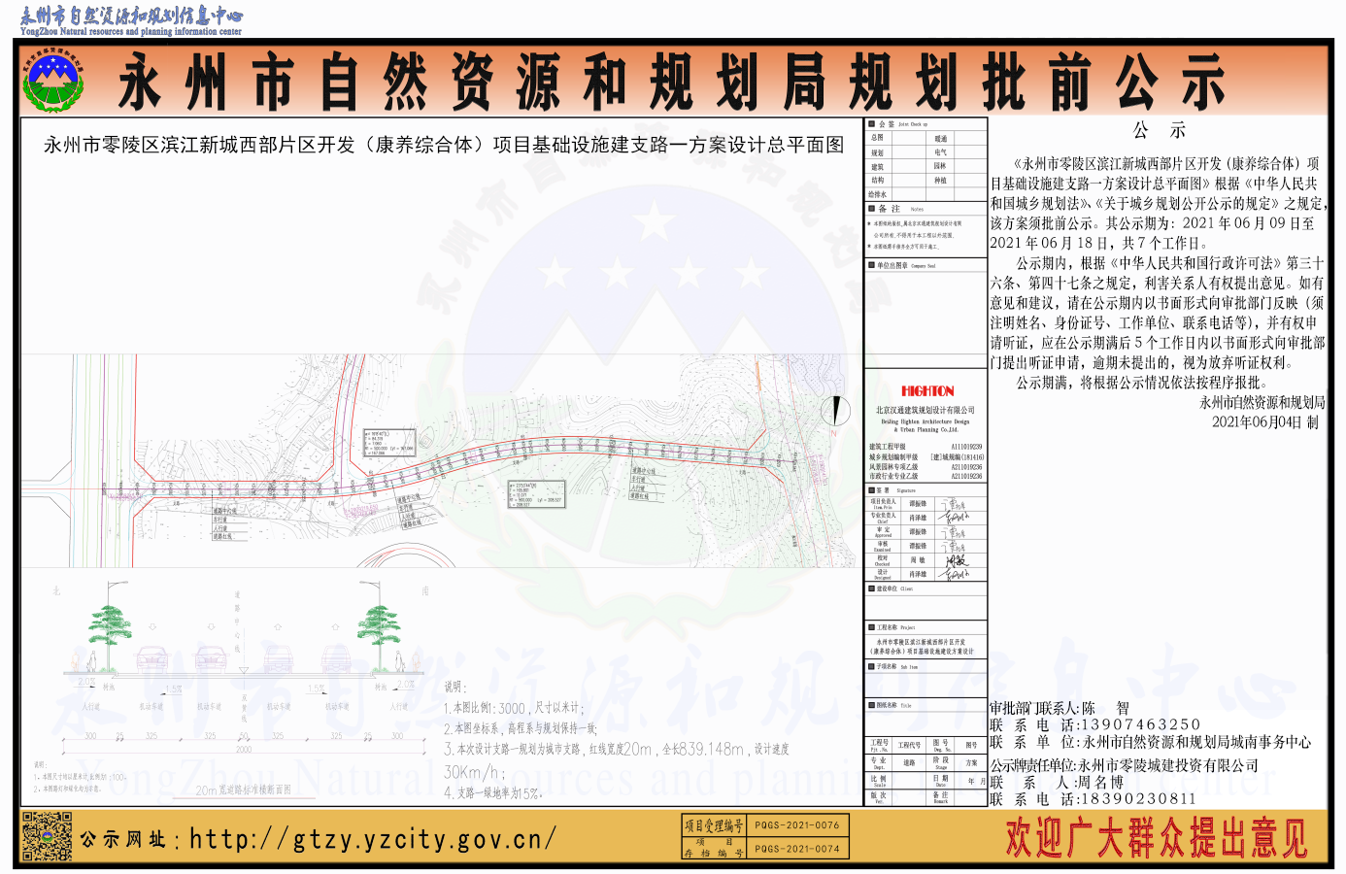This screenshot has width=1346, height=874.
Task: Click the red HIGHTON company logo
Action: pos(927,390)
